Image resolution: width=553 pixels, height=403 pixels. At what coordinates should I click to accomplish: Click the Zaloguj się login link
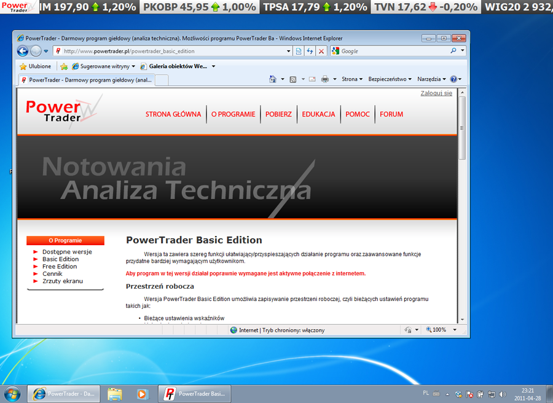click(436, 93)
